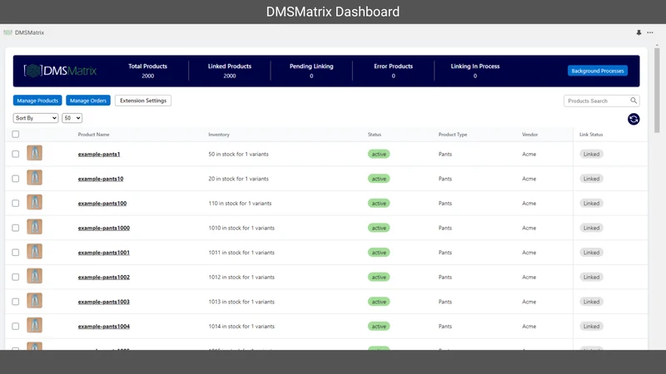Open the example-pants1002 product link

pyautogui.click(x=103, y=278)
